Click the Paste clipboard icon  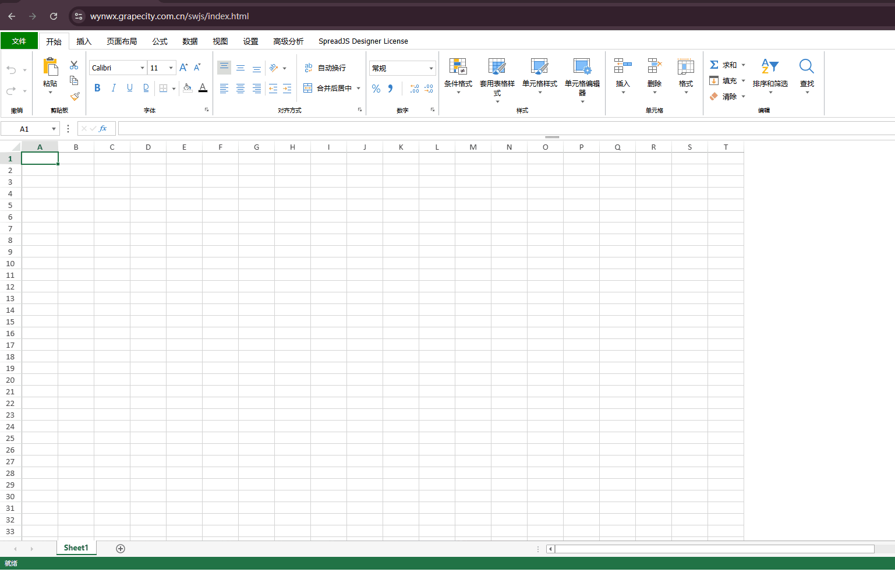tap(51, 66)
